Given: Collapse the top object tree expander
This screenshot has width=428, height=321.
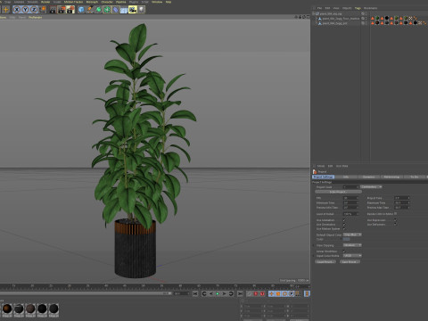Looking at the screenshot, I should click(x=313, y=13).
